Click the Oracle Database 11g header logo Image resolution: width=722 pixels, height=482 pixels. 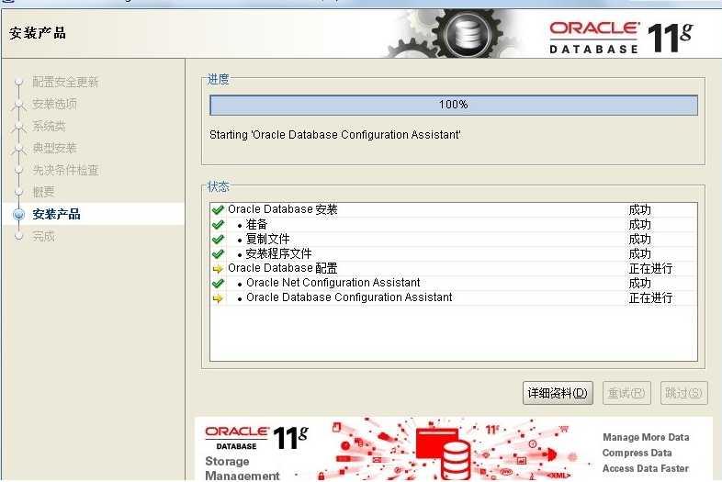pyautogui.click(x=621, y=38)
